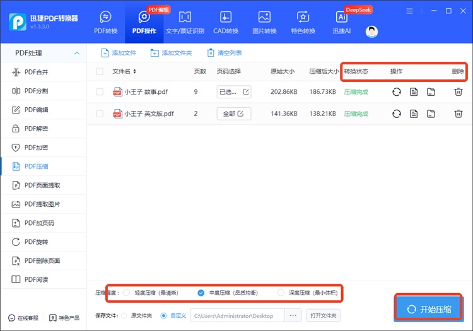Click the 小王子 故事.pdf file name
473x331 pixels.
coord(146,91)
